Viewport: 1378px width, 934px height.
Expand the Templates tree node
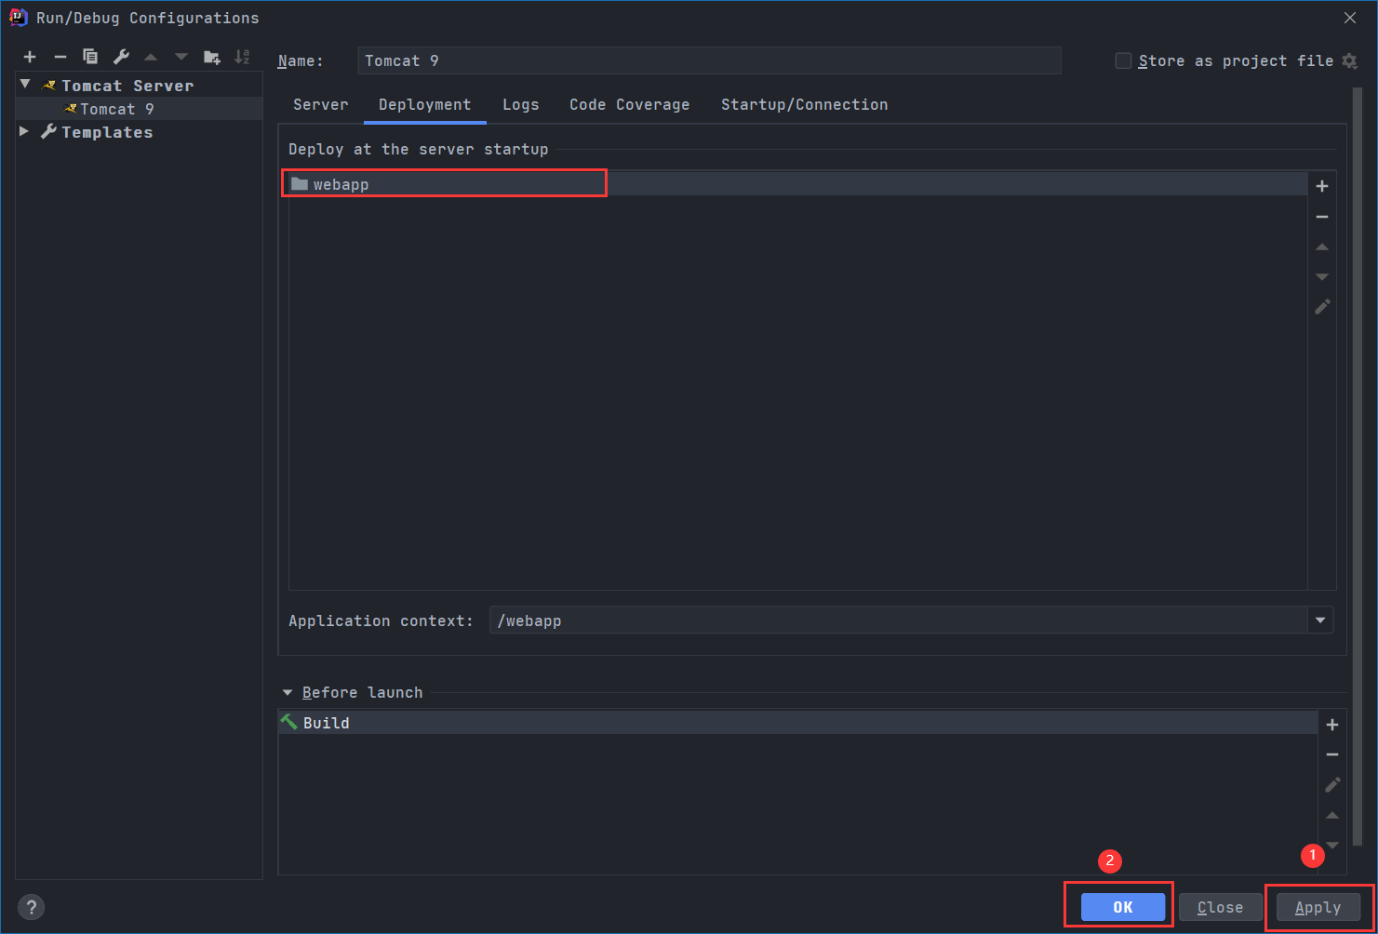pyautogui.click(x=24, y=132)
